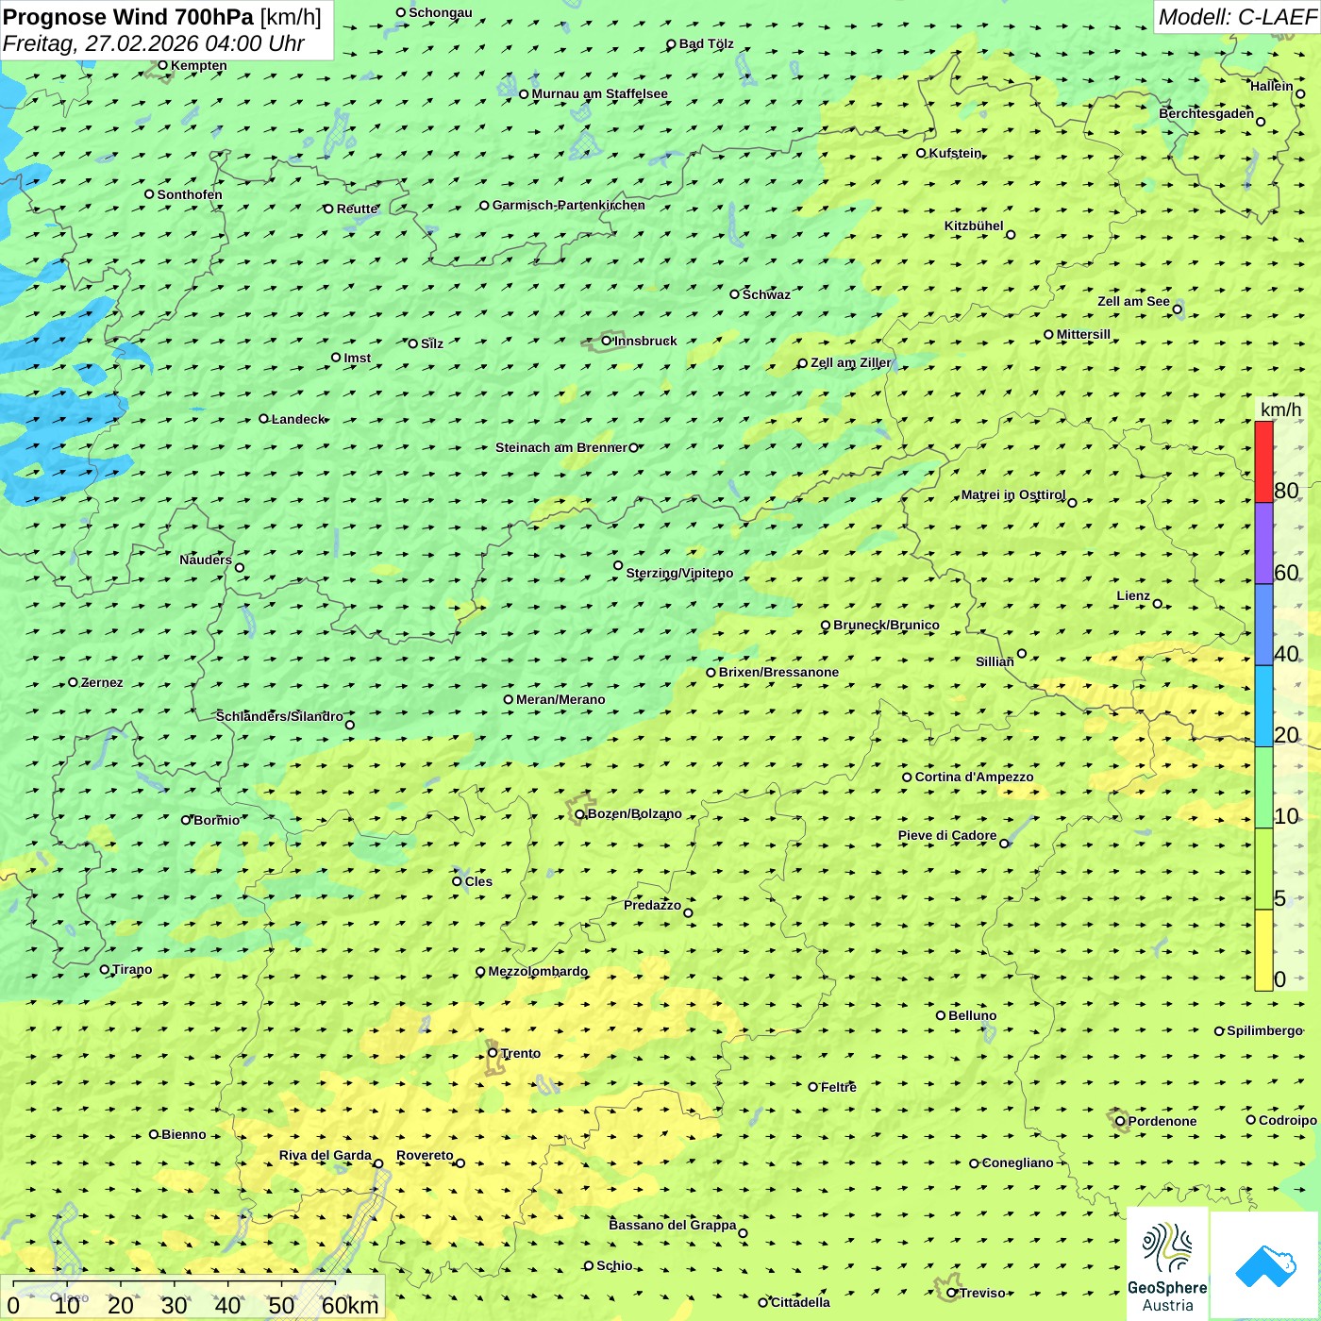Viewport: 1321px width, 1321px height.
Task: Click the 'Silz' map label
Action: [432, 343]
